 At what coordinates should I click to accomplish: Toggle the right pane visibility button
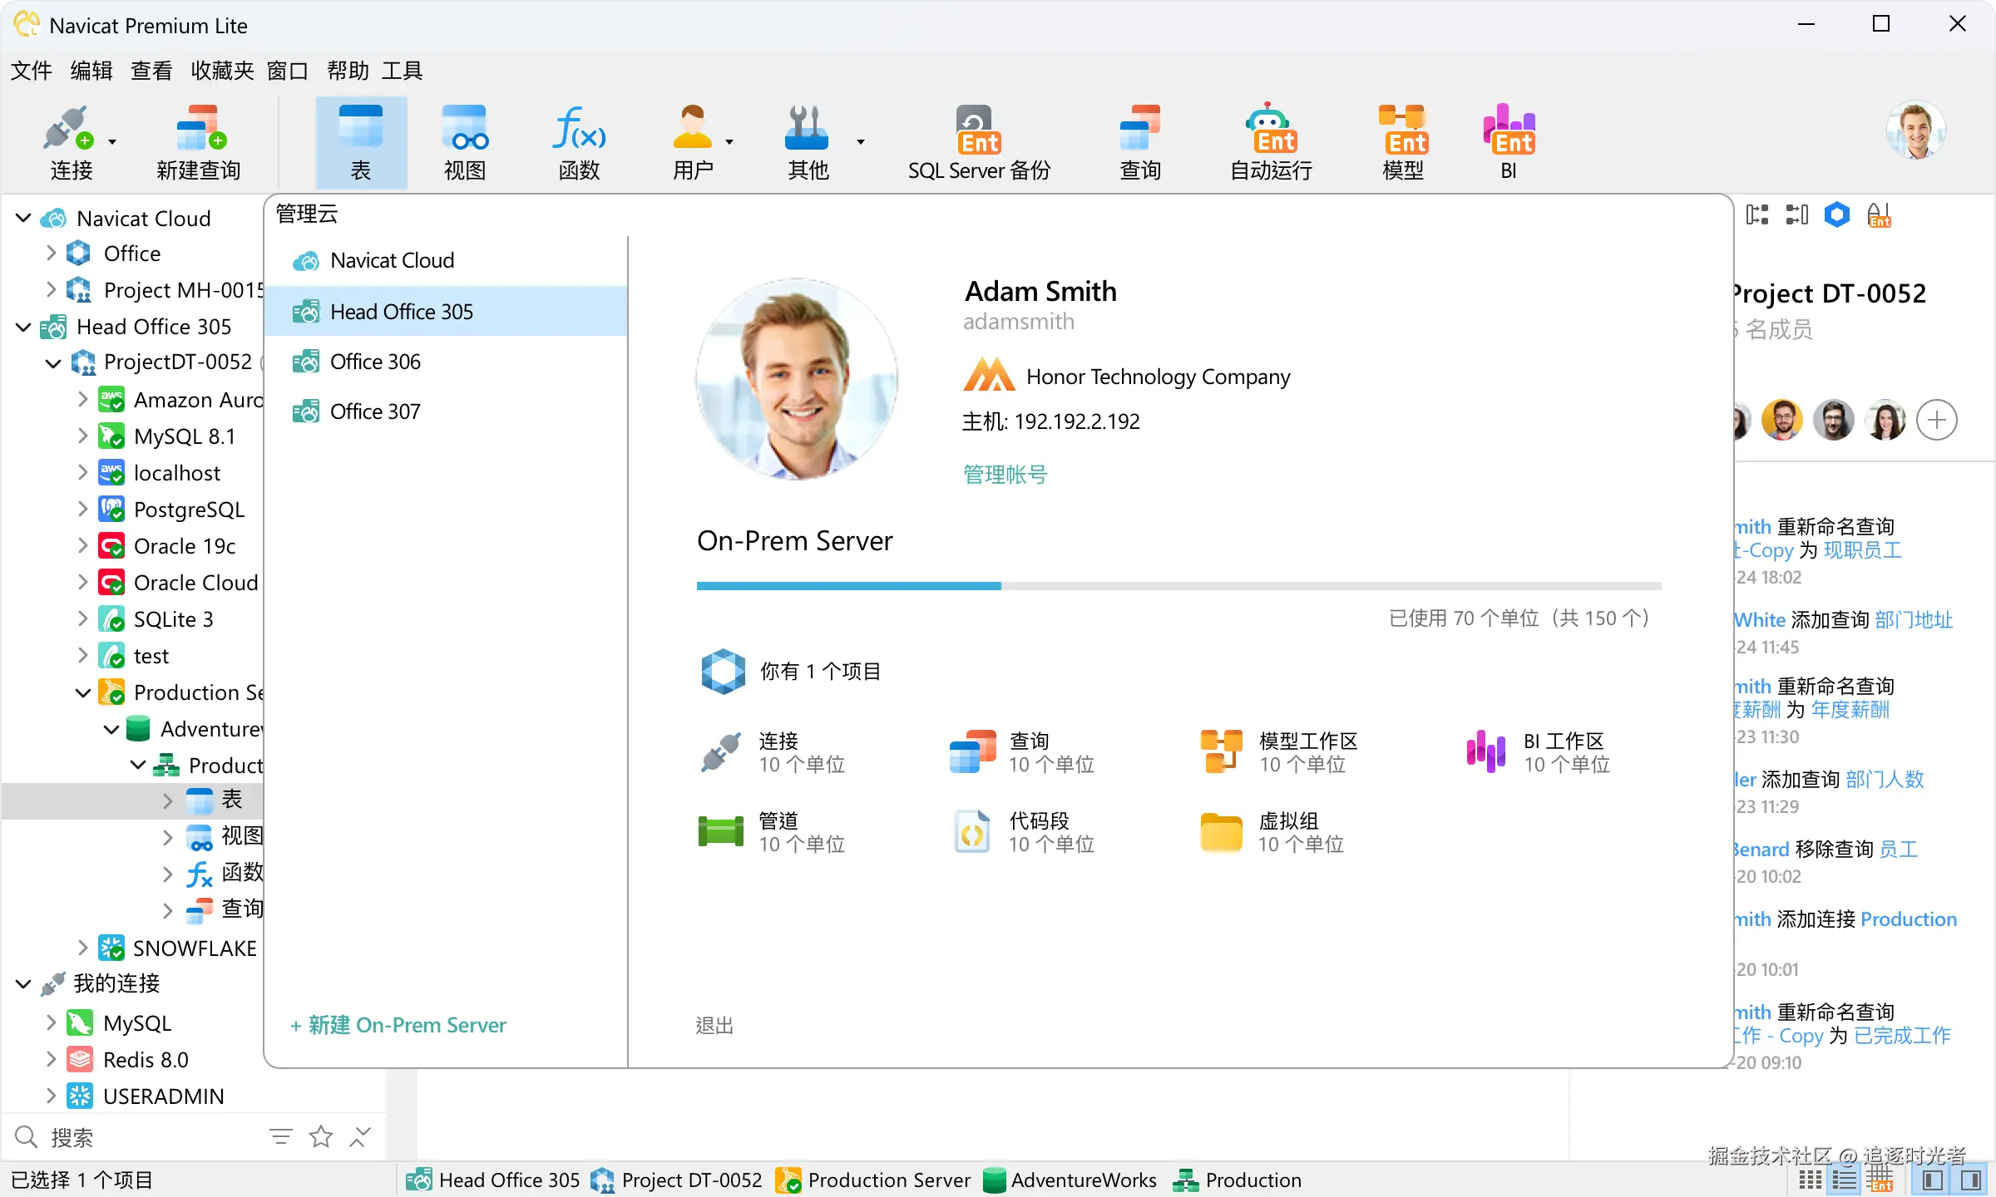[x=1970, y=1180]
